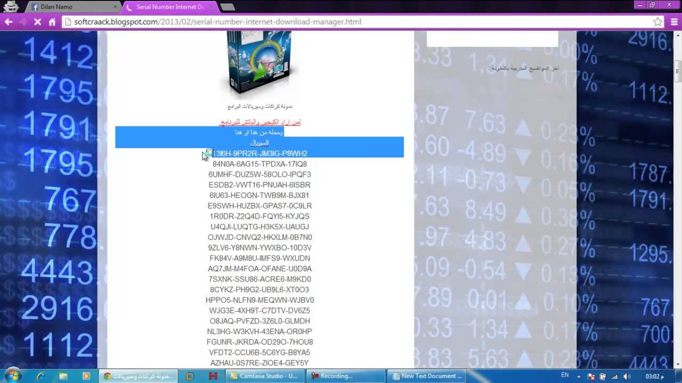The image size is (682, 383).
Task: Switch to the Camtasia Studio taskbar window
Action: pyautogui.click(x=265, y=376)
